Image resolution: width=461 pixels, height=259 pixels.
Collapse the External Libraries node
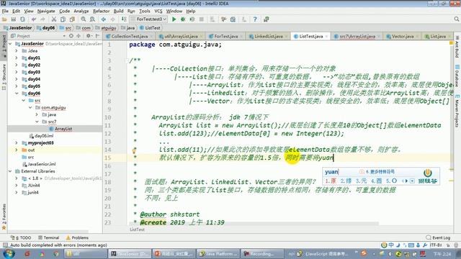10,171
